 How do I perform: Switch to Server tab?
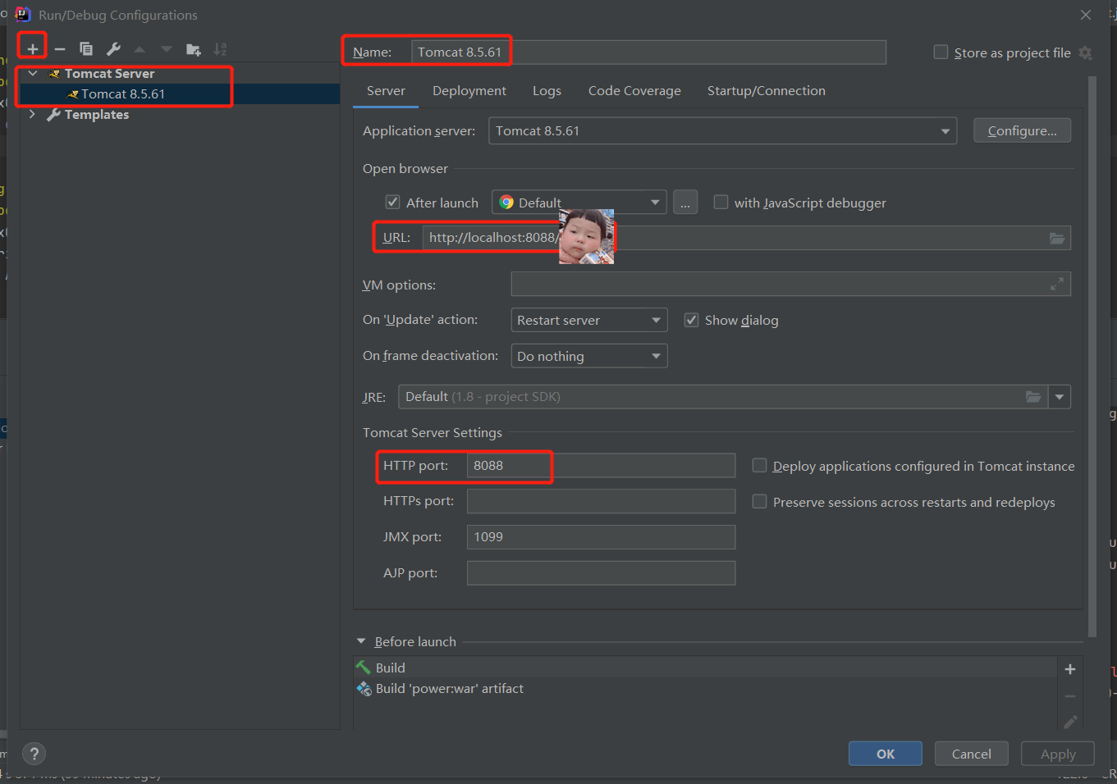click(x=386, y=91)
